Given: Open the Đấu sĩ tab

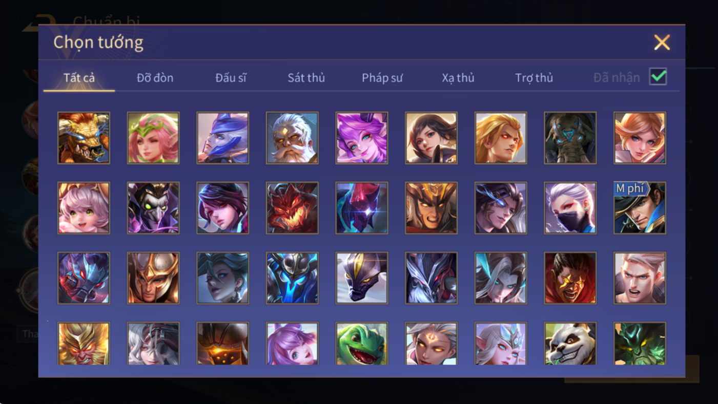Looking at the screenshot, I should click(x=231, y=78).
